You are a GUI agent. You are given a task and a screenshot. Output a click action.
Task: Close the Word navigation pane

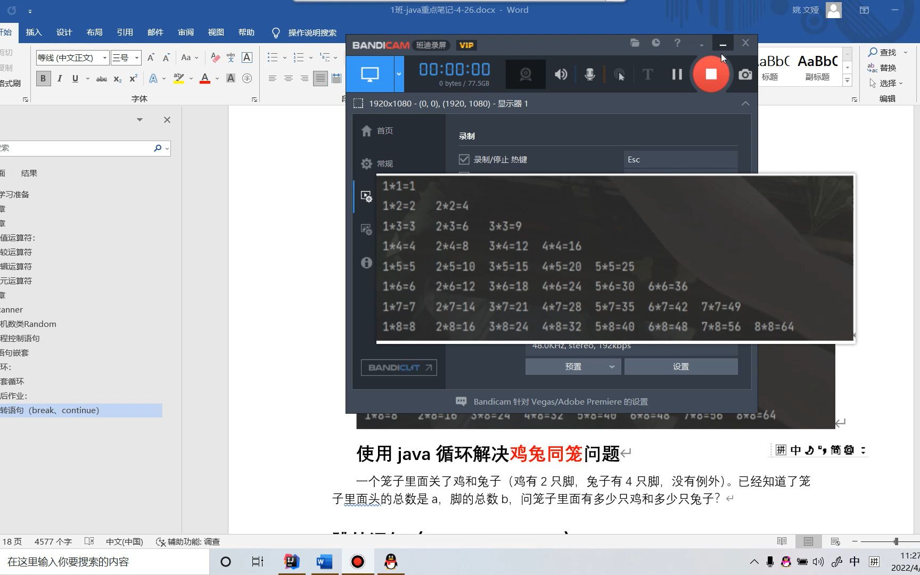click(167, 120)
